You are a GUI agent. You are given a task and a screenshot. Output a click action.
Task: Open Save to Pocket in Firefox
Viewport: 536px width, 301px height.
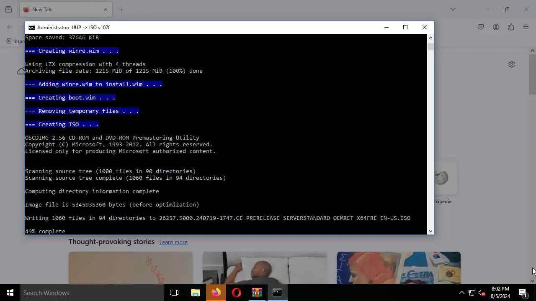(481, 27)
